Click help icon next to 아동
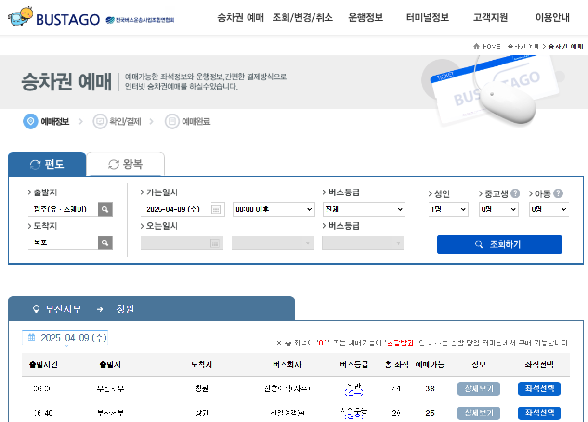The height and width of the screenshot is (422, 588). pos(558,193)
